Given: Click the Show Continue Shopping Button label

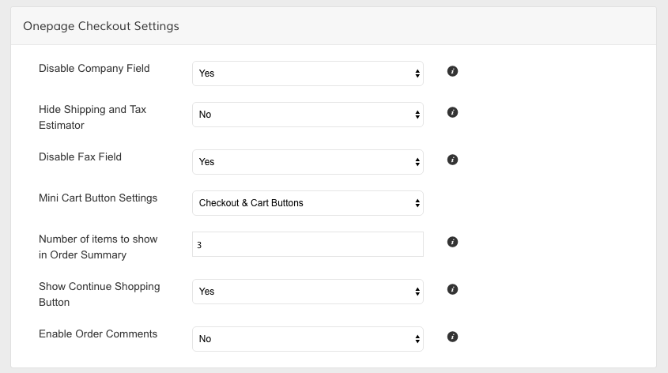Looking at the screenshot, I should pyautogui.click(x=99, y=293).
